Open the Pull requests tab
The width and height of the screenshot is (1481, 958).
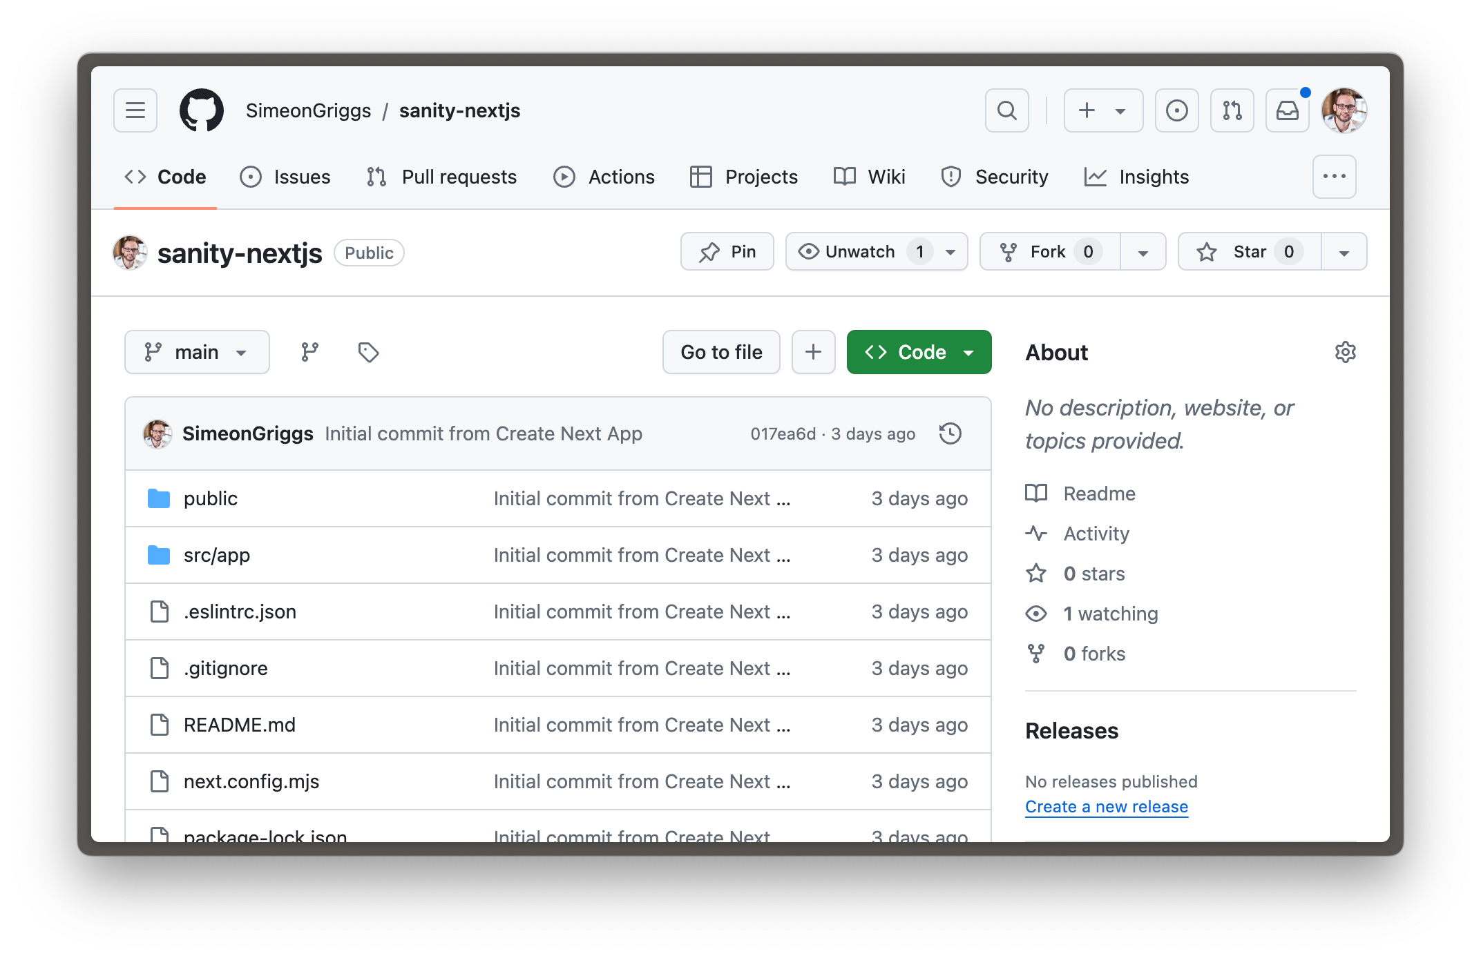pyautogui.click(x=442, y=177)
